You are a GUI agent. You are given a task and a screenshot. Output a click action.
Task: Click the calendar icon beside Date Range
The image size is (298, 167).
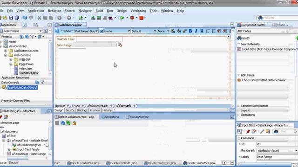120,45
